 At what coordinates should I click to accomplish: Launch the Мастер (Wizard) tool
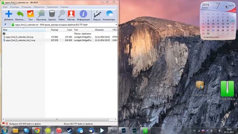[71, 15]
